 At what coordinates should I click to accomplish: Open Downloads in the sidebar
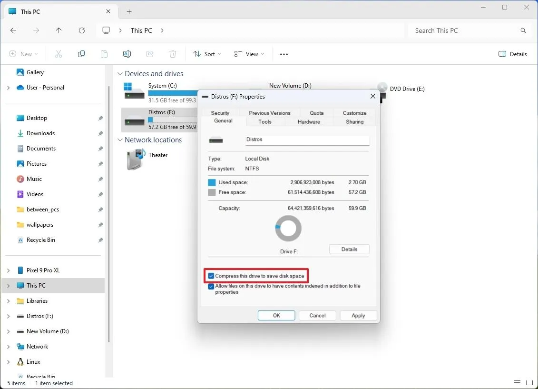(40, 133)
